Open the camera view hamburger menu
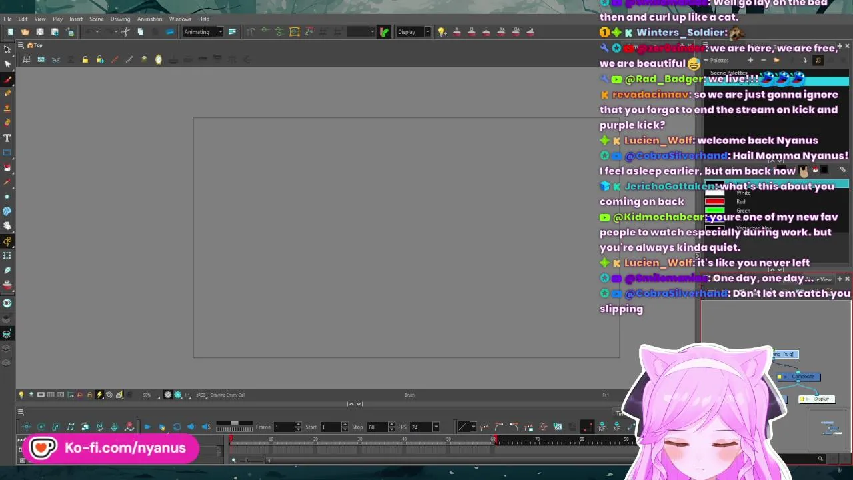The width and height of the screenshot is (853, 480). [x=21, y=45]
